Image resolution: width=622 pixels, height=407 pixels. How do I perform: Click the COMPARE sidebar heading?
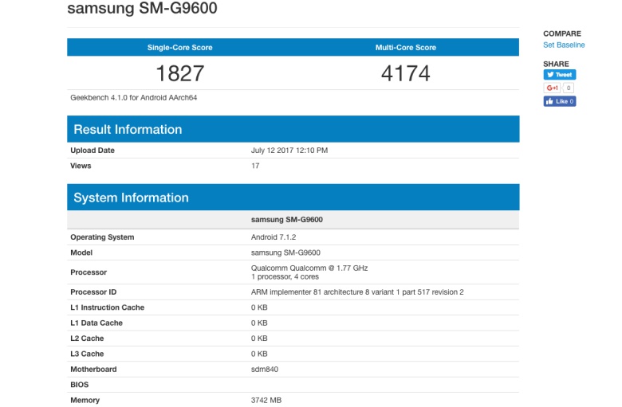[x=562, y=33]
